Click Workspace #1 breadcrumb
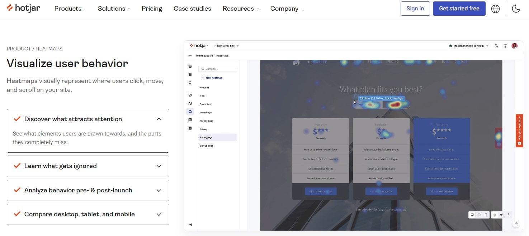 pos(204,56)
